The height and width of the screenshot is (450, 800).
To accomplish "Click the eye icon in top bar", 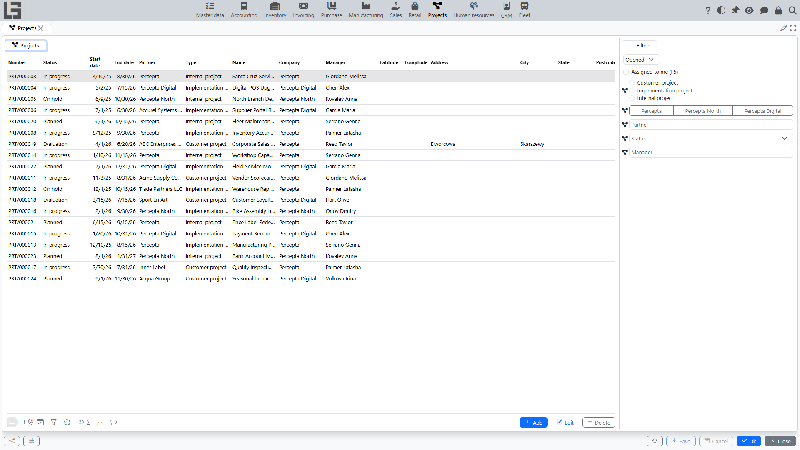I will pyautogui.click(x=749, y=10).
